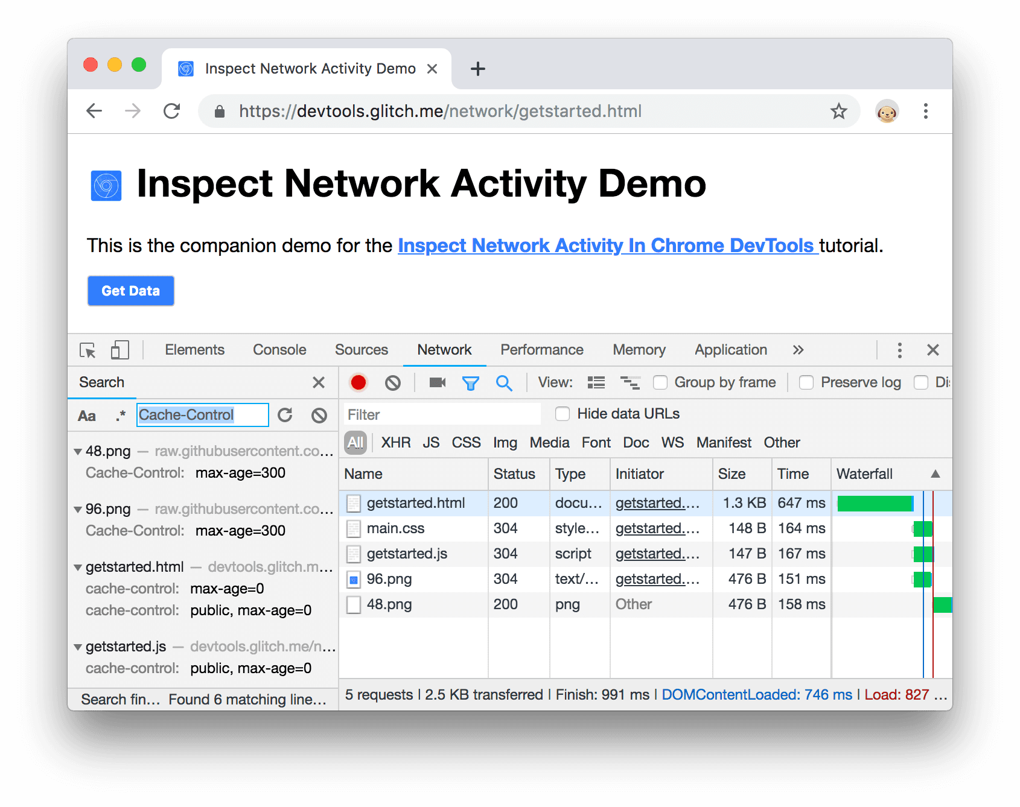Clear the network log
This screenshot has height=807, width=1020.
393,382
